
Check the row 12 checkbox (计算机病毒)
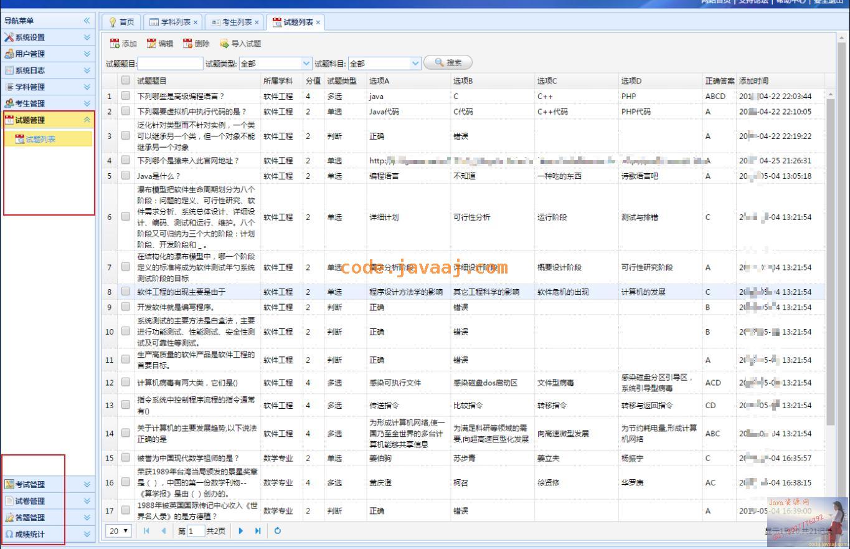click(x=126, y=383)
